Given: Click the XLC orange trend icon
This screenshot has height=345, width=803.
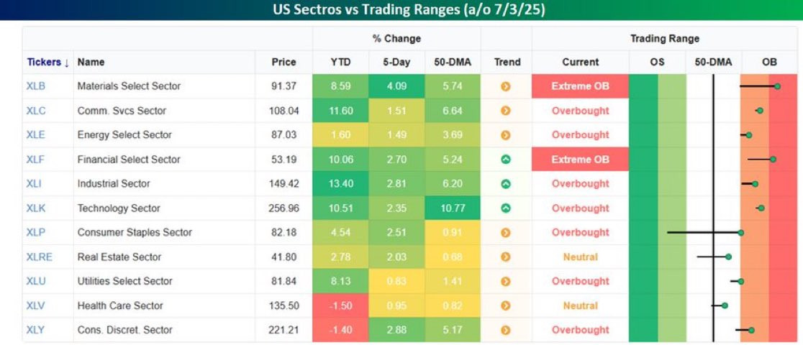Looking at the screenshot, I should (x=505, y=111).
